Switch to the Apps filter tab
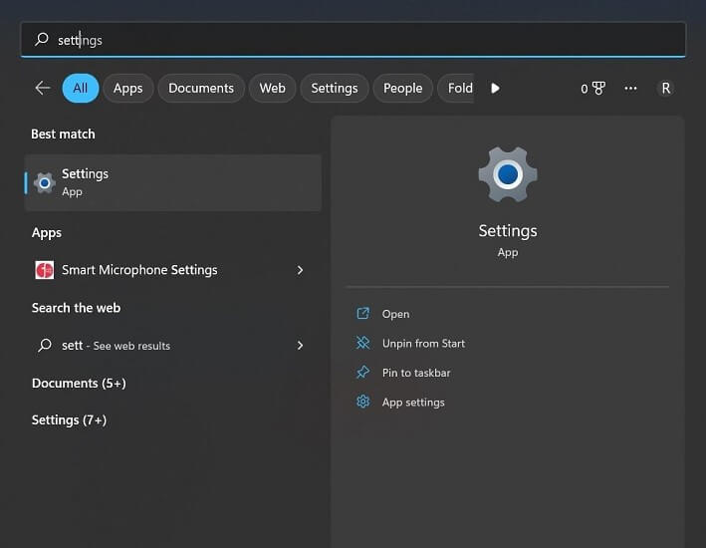Image resolution: width=706 pixels, height=548 pixels. pos(127,88)
